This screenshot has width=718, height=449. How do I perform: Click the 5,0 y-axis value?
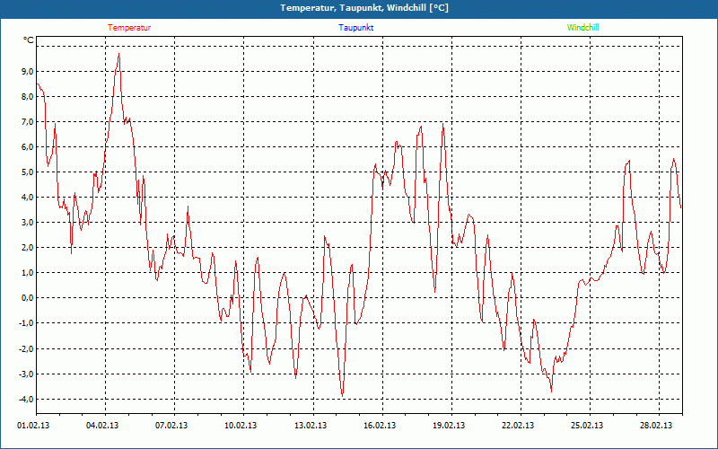pos(28,172)
